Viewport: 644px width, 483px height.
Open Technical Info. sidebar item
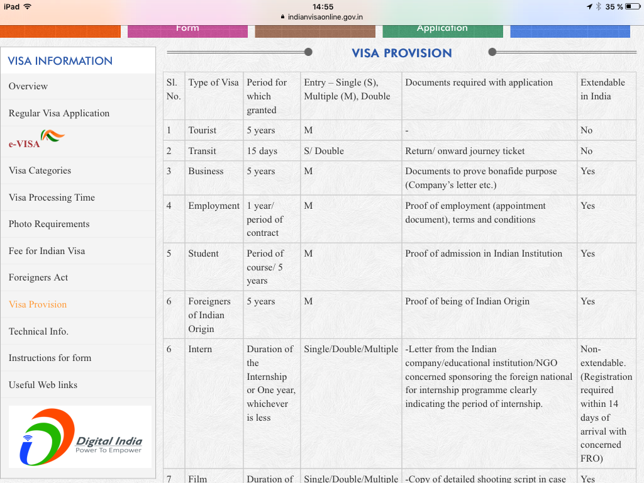tap(38, 331)
